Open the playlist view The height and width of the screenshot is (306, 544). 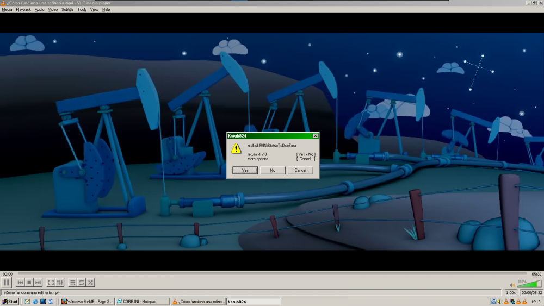[73, 283]
